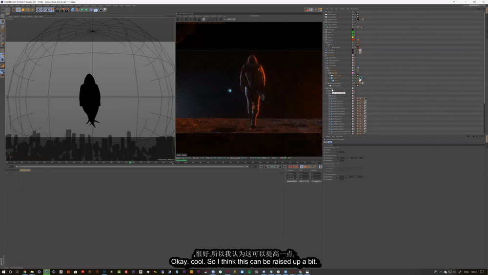Click the green Subdivision Surface generator icon
Image resolution: width=488 pixels, height=275 pixels.
point(82,9)
